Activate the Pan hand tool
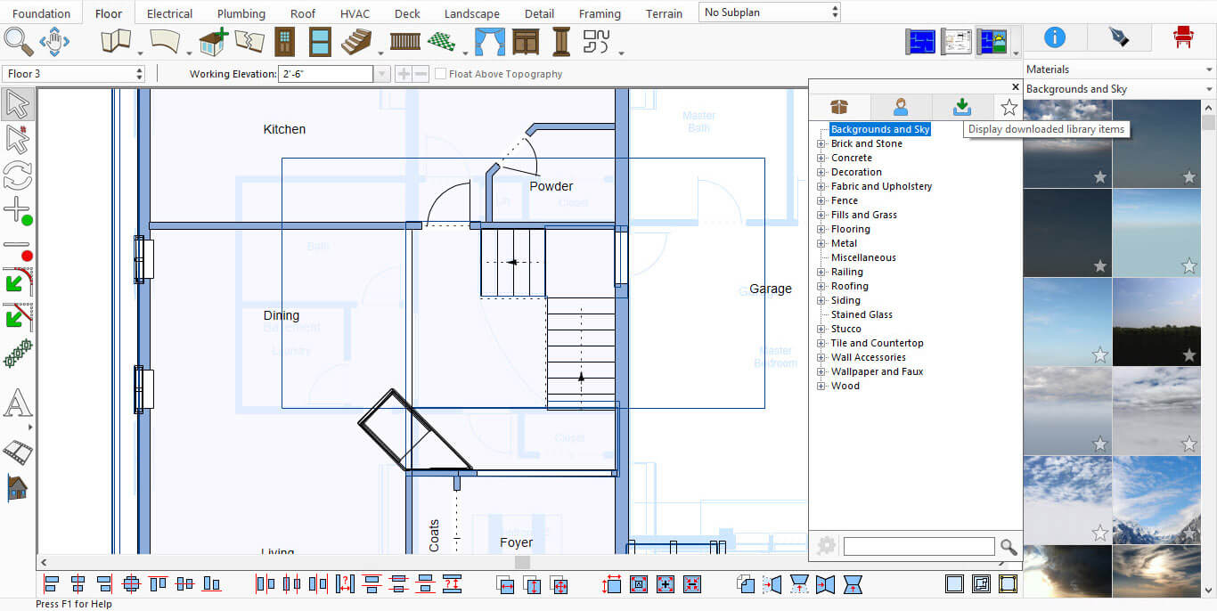The width and height of the screenshot is (1217, 611). point(54,42)
